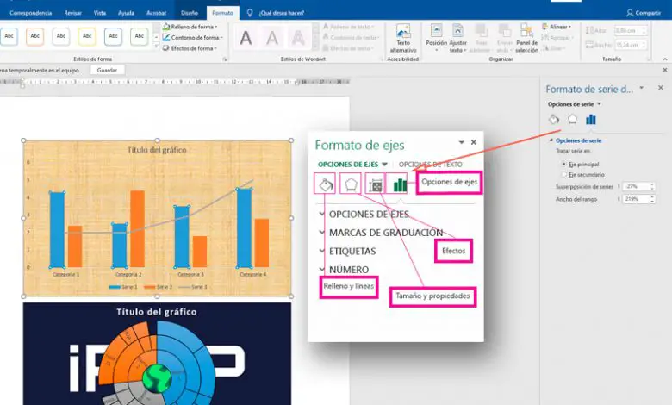Open the Relleno de forma dropdown
Image resolution: width=672 pixels, height=405 pixels.
(x=190, y=27)
